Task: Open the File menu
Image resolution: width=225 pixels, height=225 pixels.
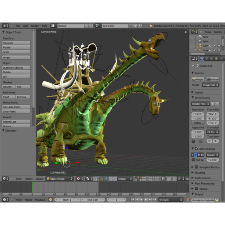Action: tap(18, 26)
